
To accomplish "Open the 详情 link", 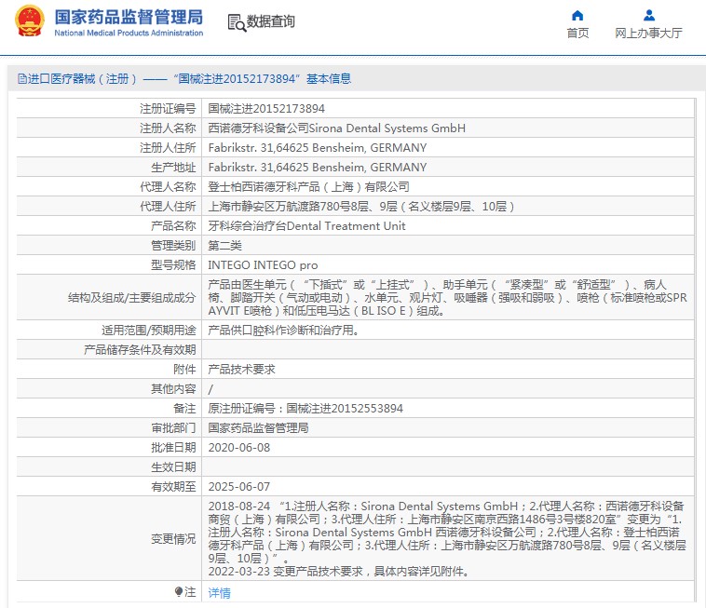I will pyautogui.click(x=219, y=593).
